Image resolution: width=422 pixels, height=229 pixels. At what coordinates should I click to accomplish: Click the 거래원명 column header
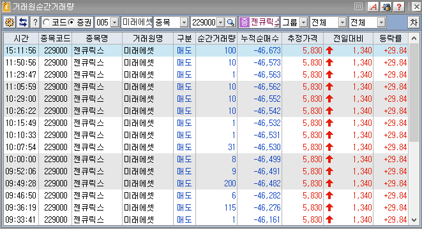click(x=147, y=39)
